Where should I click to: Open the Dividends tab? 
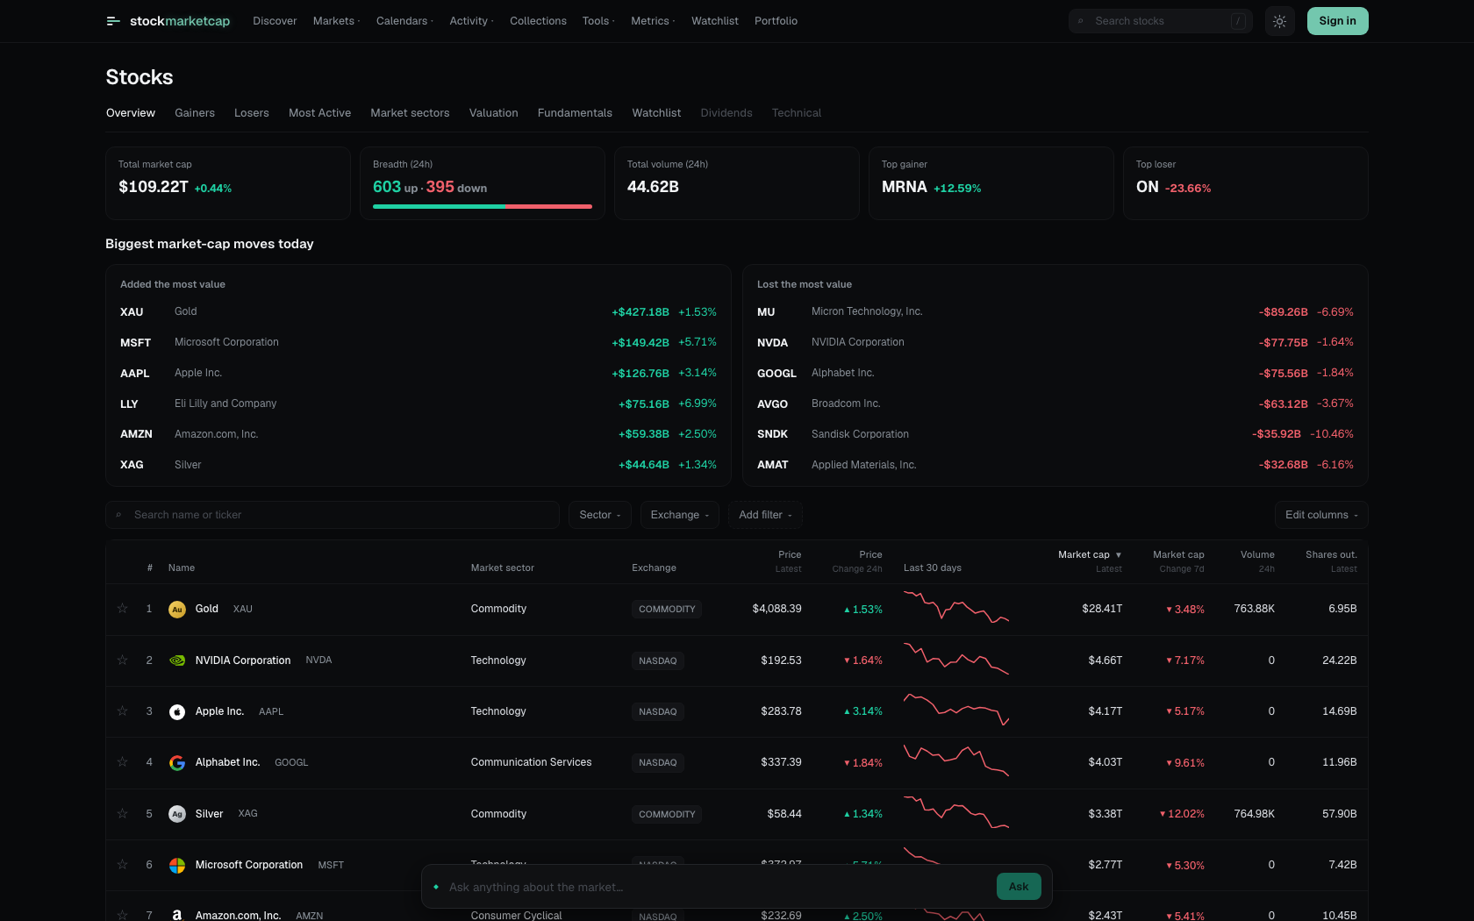click(x=726, y=113)
